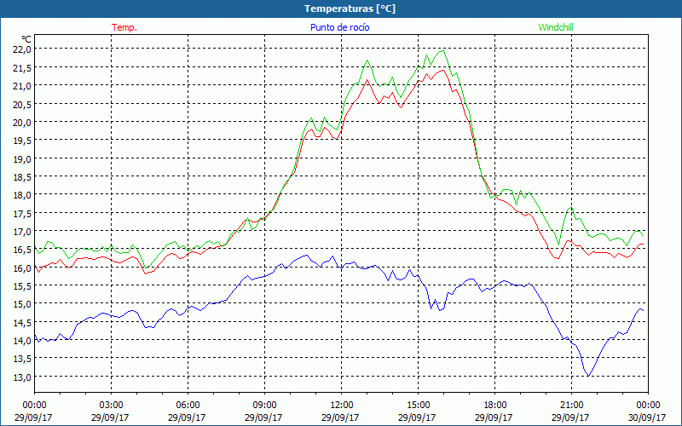Select the blue 'Punto de rocío' legend label
The height and width of the screenshot is (426, 682).
339,27
